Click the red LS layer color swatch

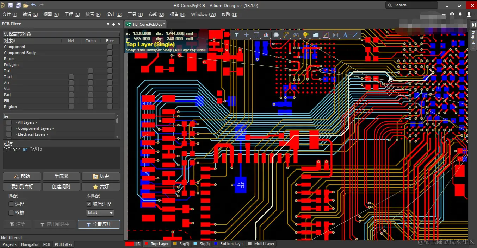(x=130, y=244)
